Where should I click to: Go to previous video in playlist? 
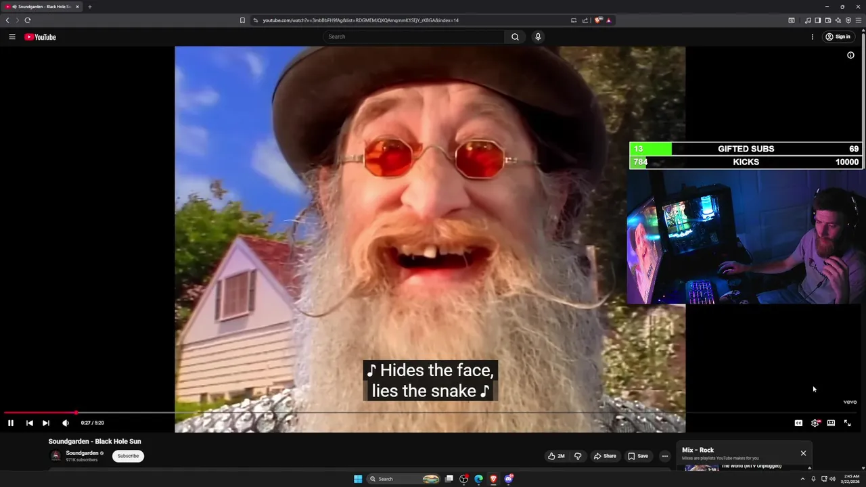pos(30,423)
